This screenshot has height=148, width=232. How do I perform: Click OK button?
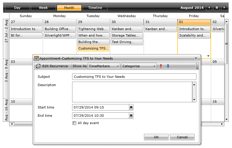pos(156,137)
